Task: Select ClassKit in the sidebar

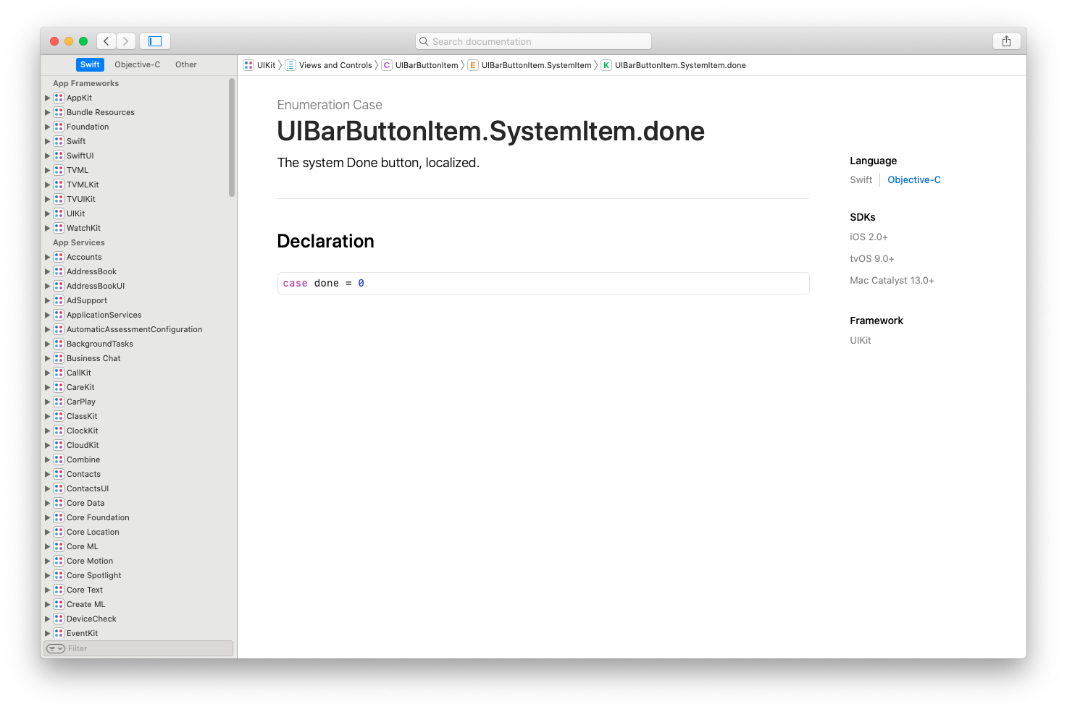Action: click(82, 416)
